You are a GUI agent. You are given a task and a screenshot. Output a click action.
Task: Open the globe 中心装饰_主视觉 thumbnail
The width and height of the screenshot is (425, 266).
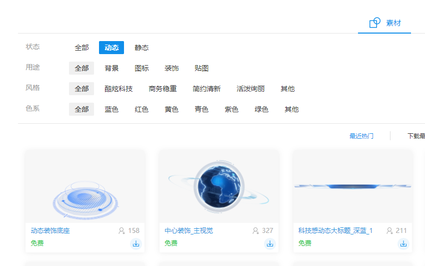pyautogui.click(x=219, y=186)
